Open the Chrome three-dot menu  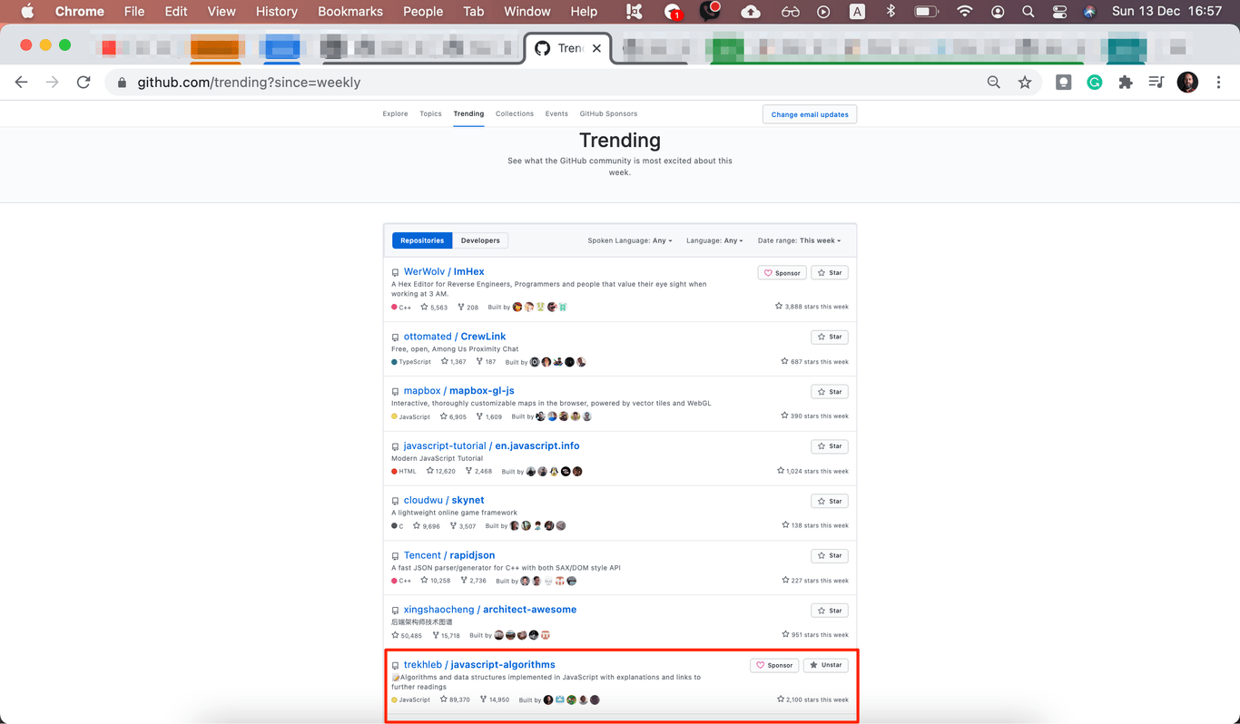point(1218,83)
